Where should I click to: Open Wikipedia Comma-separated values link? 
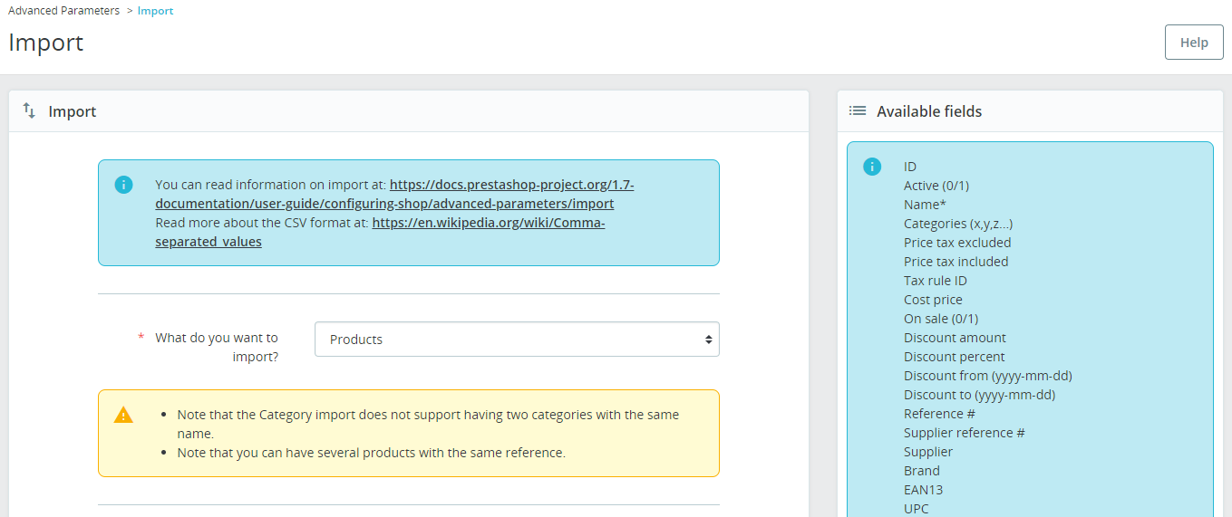(x=380, y=232)
